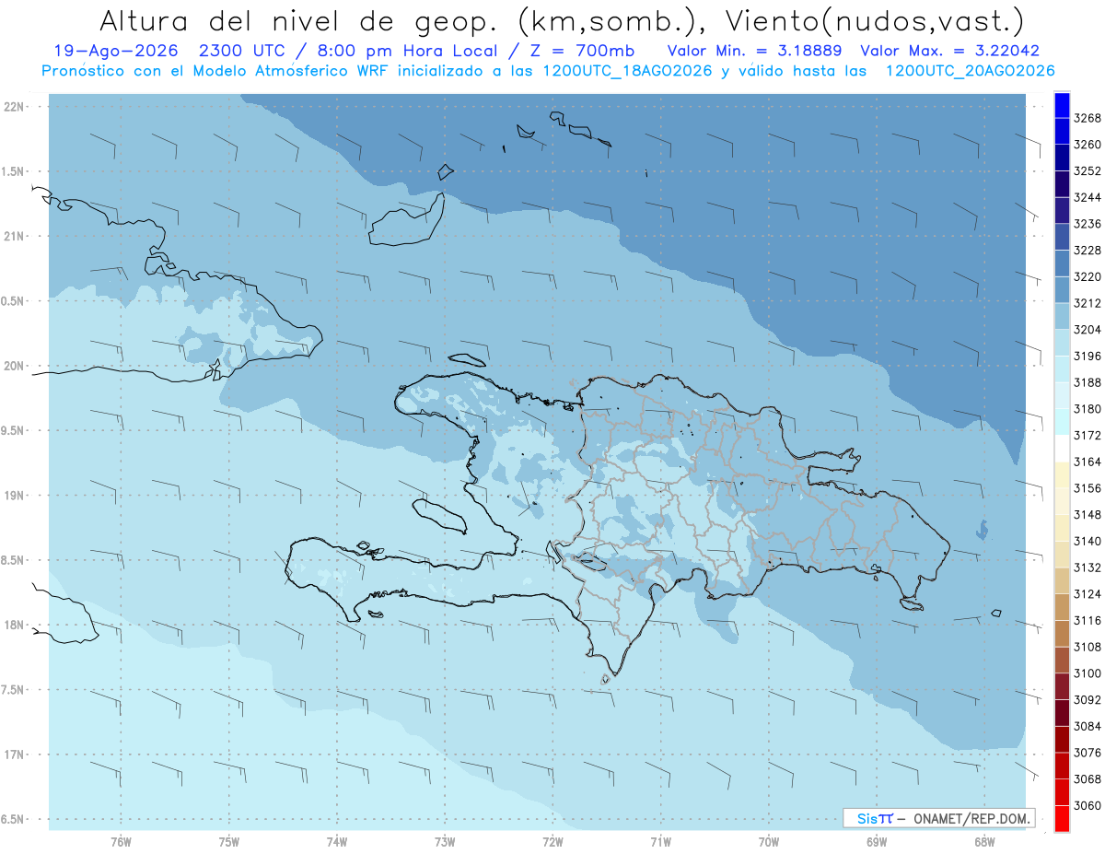1105x854 pixels.
Task: Click the '18N' latitude label
Action: point(14,626)
